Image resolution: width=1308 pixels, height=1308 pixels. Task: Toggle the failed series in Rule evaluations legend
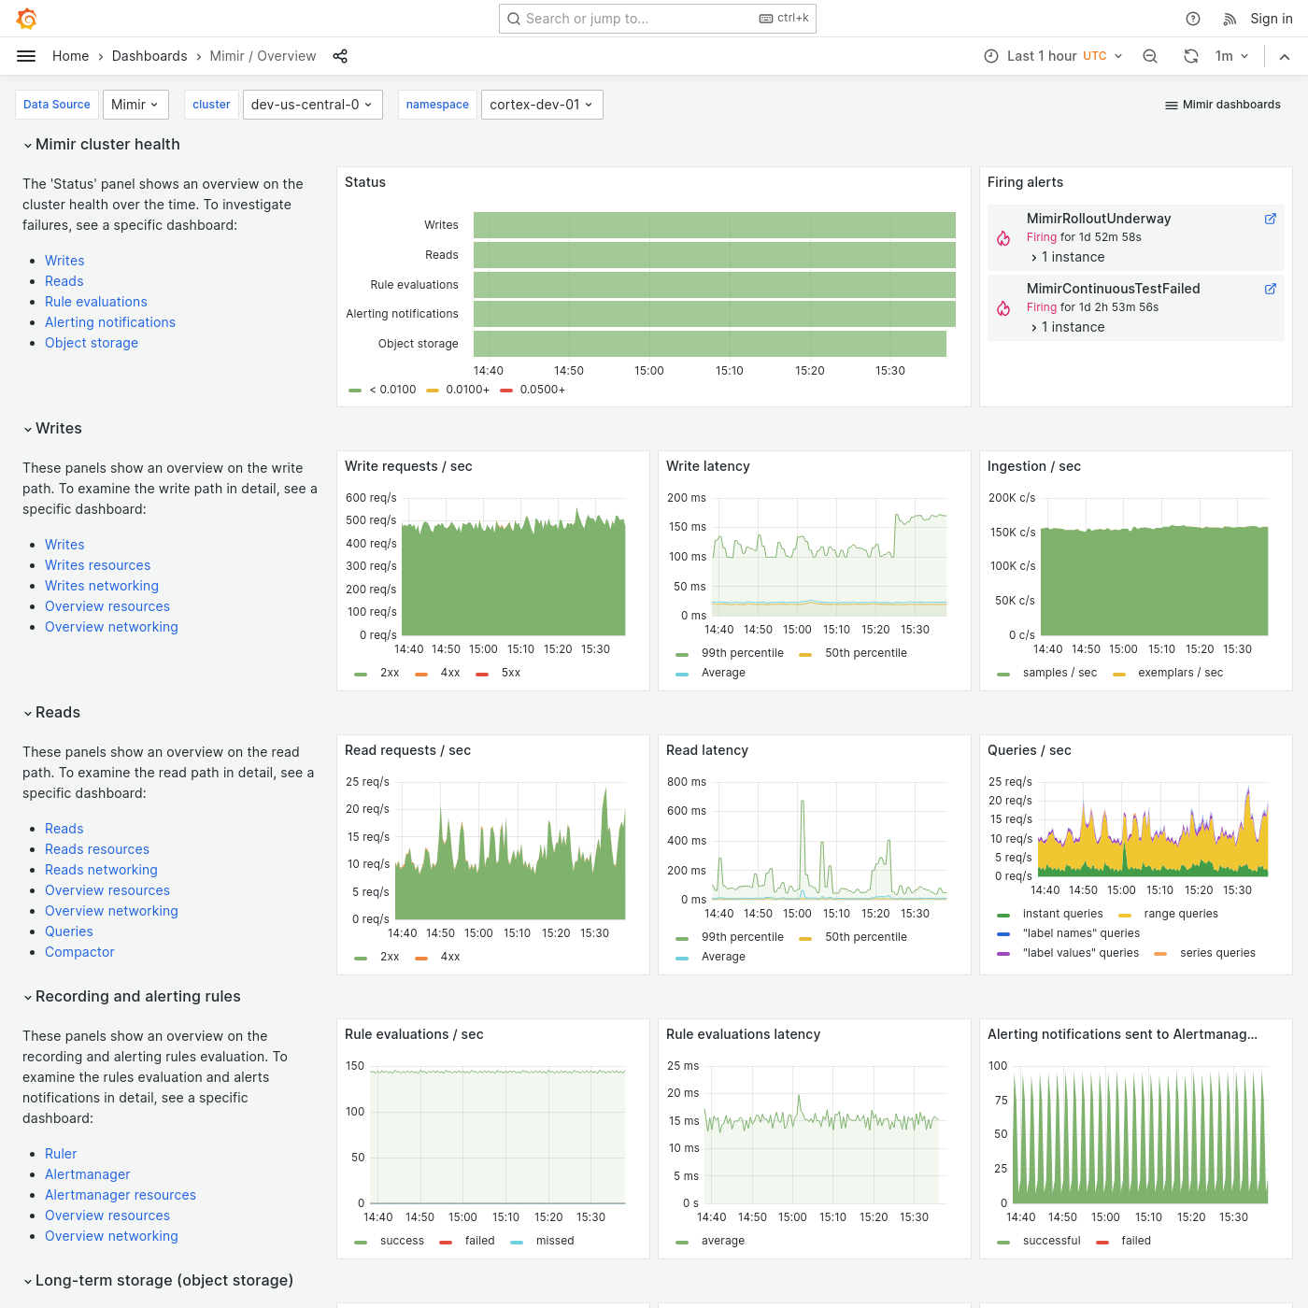[x=479, y=1240]
